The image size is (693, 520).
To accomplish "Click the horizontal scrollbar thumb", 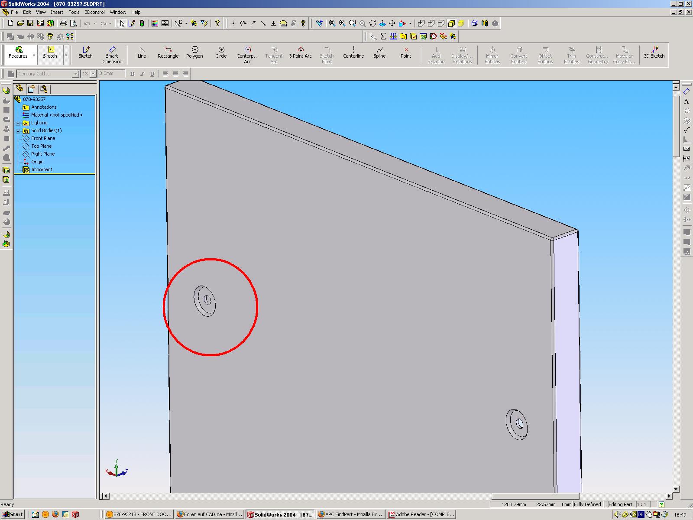I will pyautogui.click(x=535, y=496).
